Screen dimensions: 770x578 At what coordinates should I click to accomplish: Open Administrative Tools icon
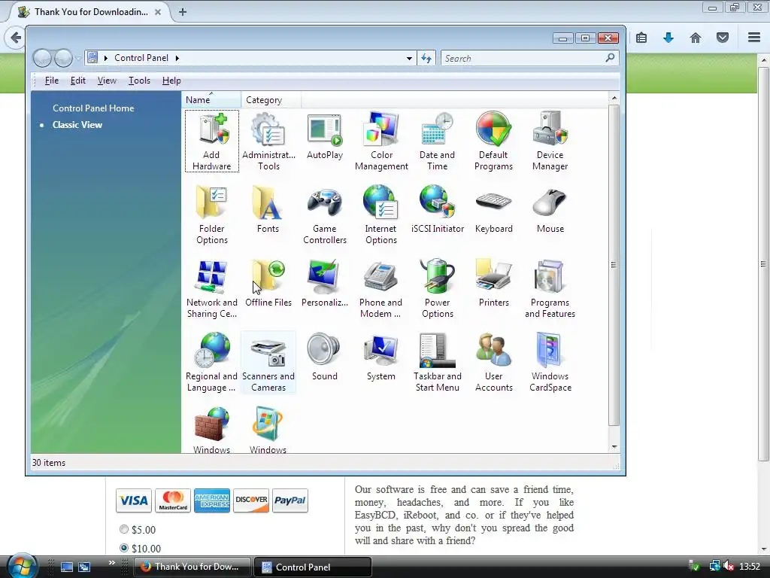(x=268, y=141)
